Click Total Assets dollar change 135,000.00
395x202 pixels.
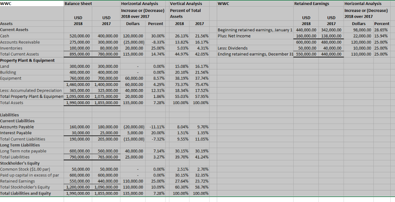[x=133, y=103]
